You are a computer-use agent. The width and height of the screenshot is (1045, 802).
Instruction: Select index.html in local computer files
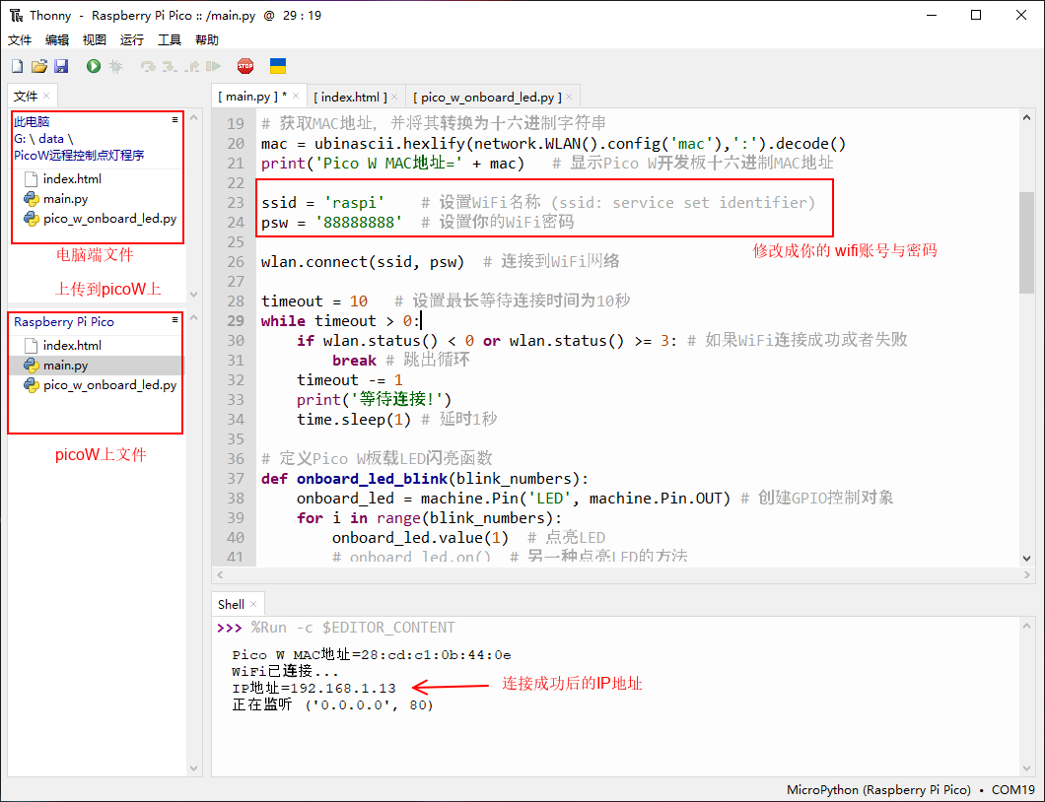click(x=72, y=179)
